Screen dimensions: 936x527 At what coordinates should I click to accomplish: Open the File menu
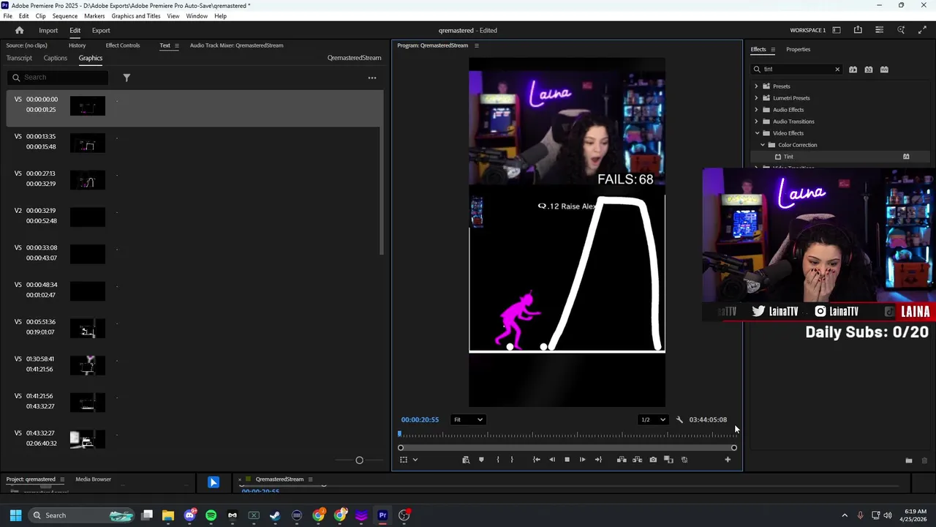click(7, 16)
